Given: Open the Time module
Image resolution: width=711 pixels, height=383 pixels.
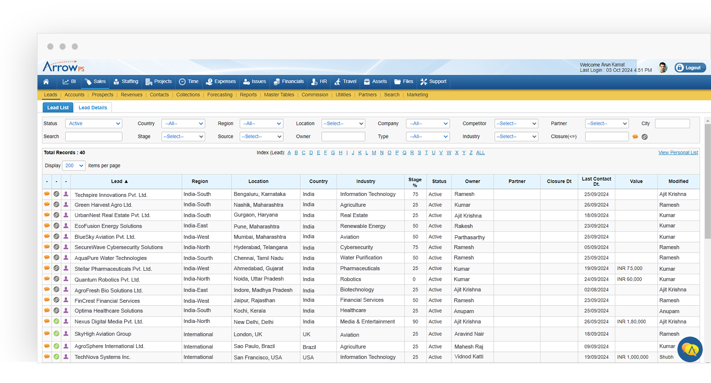Looking at the screenshot, I should 189,82.
